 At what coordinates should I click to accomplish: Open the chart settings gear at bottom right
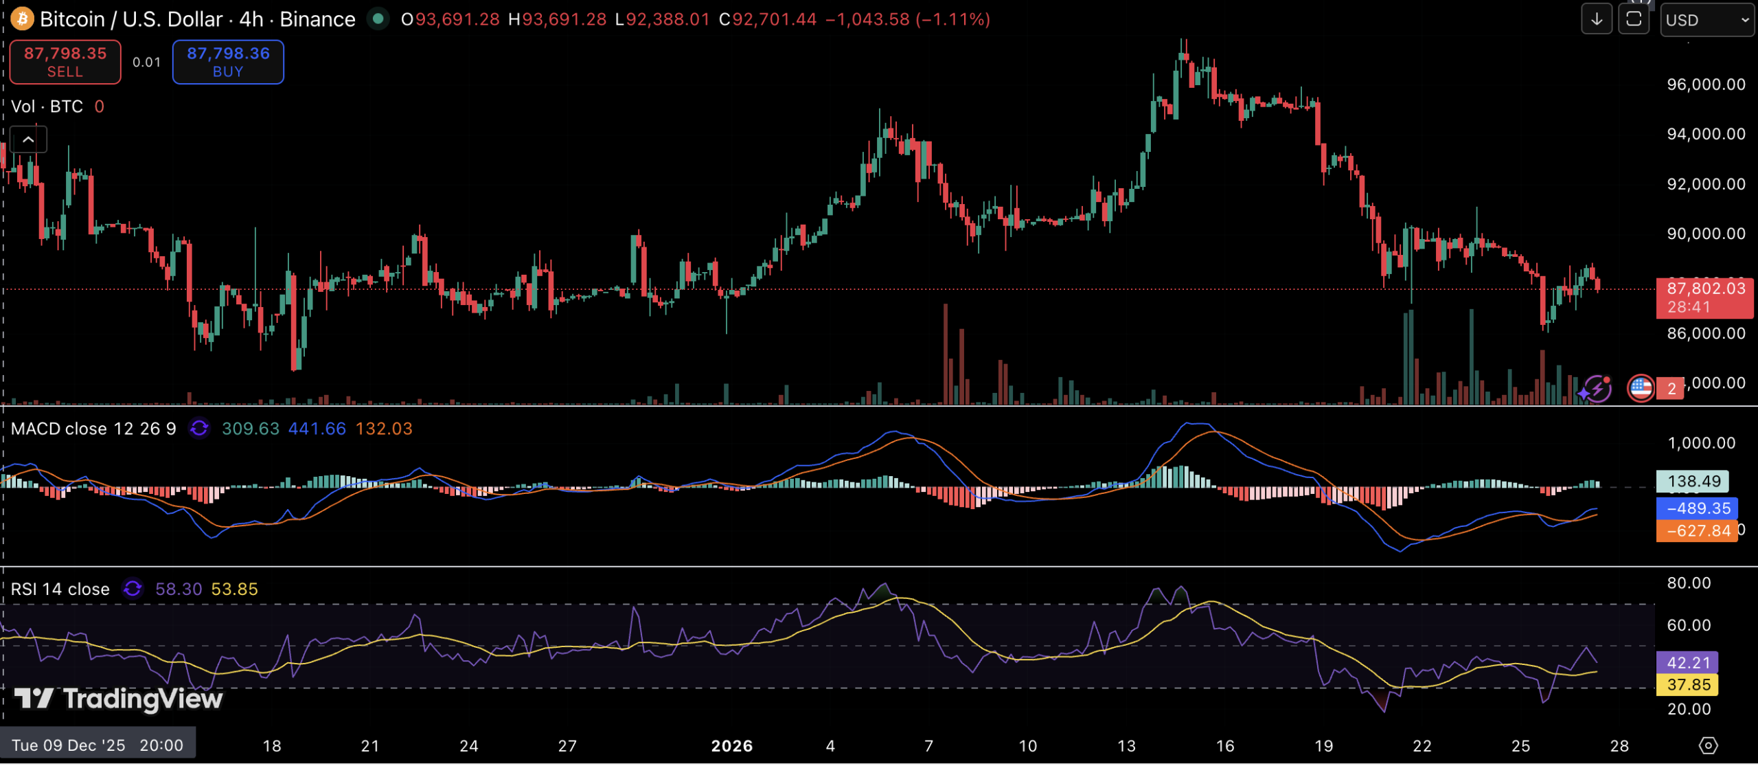coord(1708,745)
